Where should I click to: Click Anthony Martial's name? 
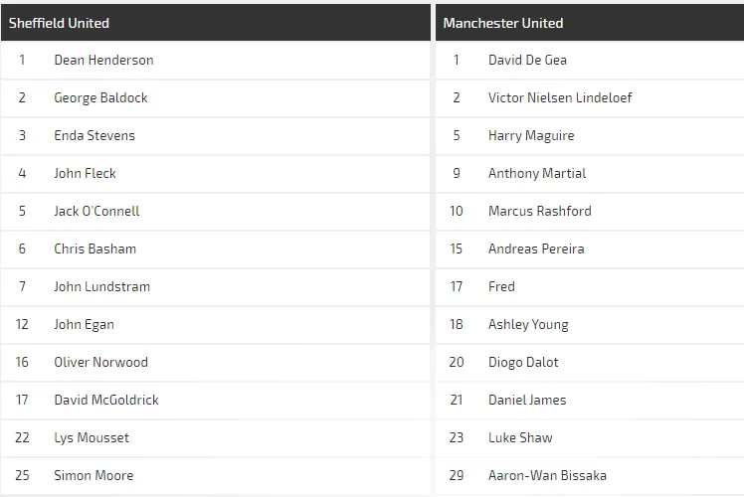pyautogui.click(x=537, y=173)
